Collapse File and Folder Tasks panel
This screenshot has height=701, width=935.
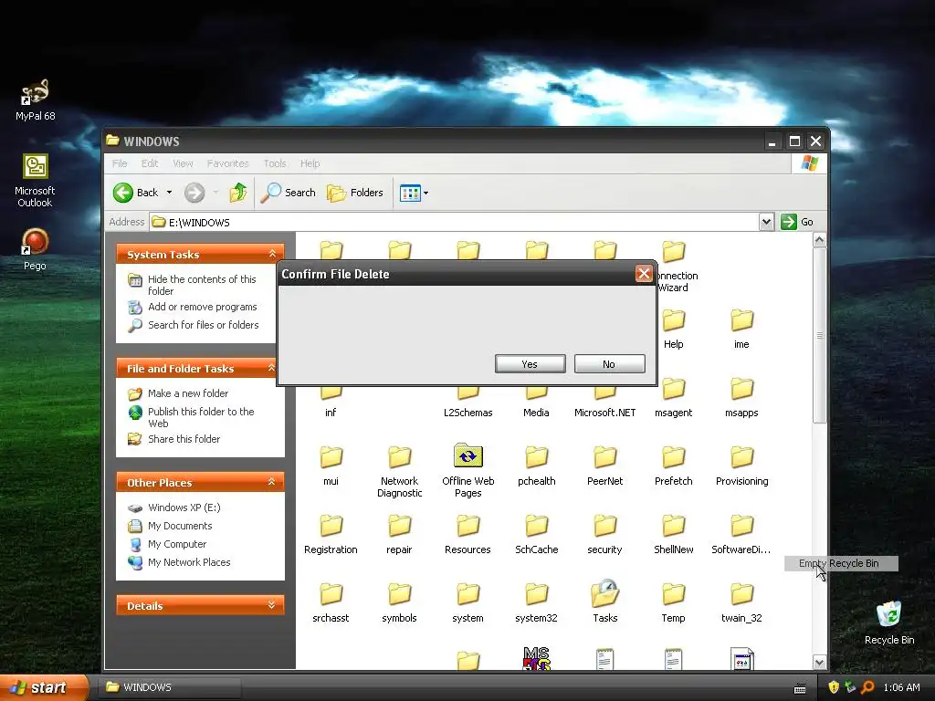(x=272, y=368)
